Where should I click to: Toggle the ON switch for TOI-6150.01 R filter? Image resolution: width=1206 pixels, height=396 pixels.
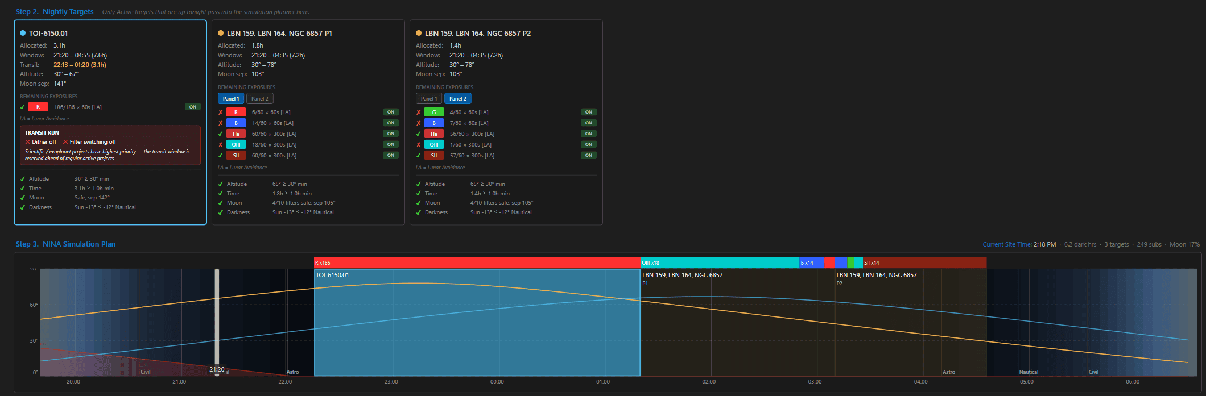click(193, 107)
